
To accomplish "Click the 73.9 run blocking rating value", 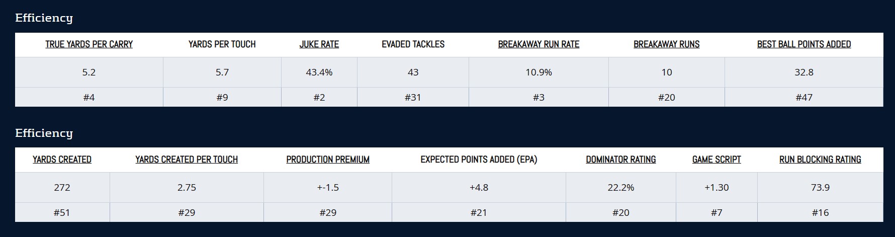I will 820,188.
